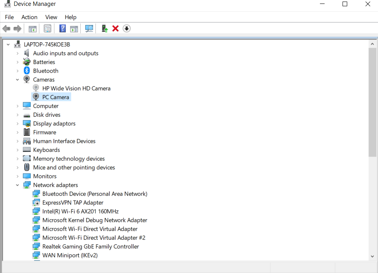
Task: Click the scroll down arrow
Action: coord(373,256)
